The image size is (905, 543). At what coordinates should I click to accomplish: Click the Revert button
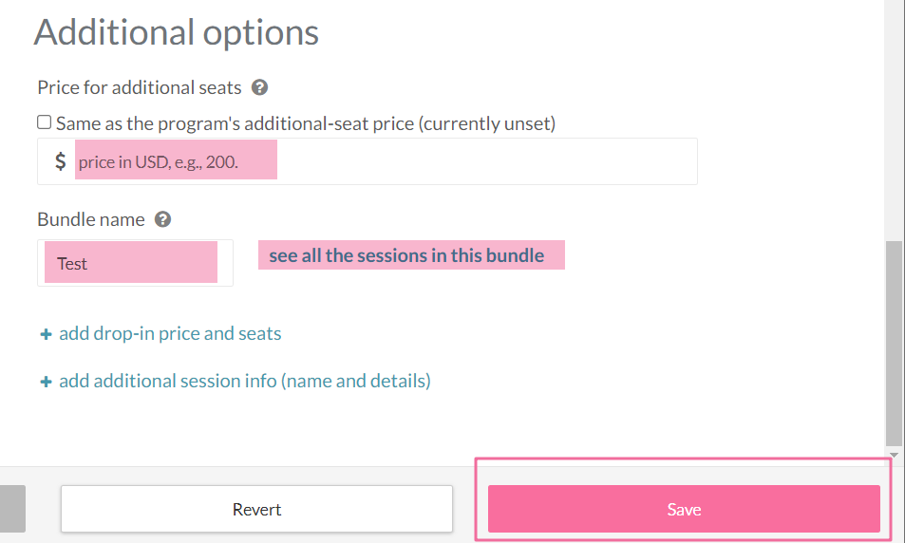point(256,509)
